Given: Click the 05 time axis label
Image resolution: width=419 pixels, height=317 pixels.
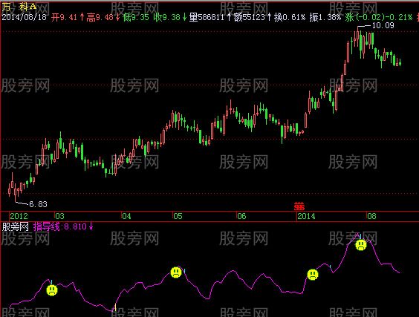Looking at the screenshot, I should 178,216.
